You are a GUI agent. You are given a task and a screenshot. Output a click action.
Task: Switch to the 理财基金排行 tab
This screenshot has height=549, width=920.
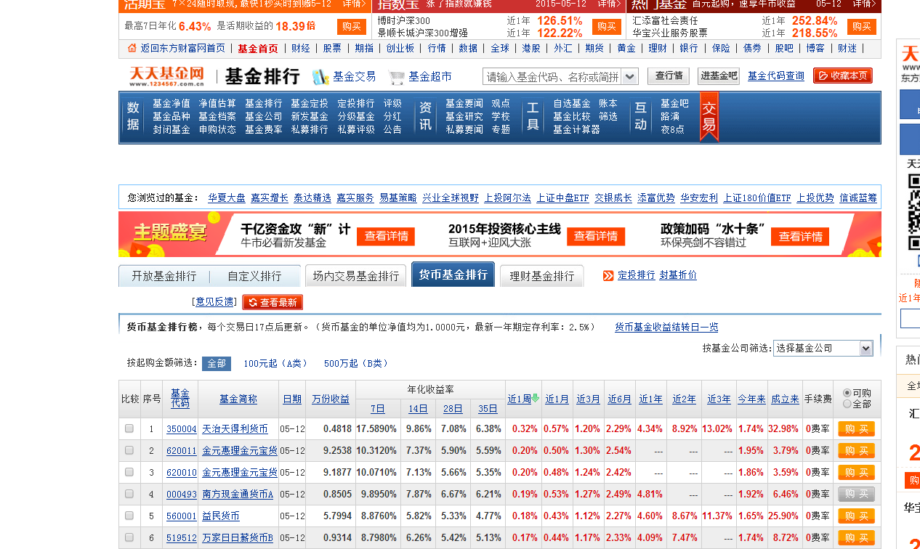pyautogui.click(x=541, y=276)
